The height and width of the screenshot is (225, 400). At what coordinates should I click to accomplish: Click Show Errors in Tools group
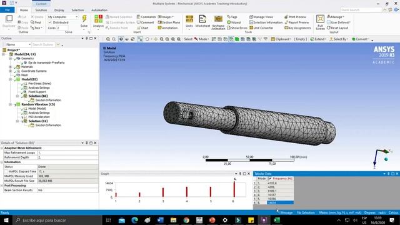(237, 27)
